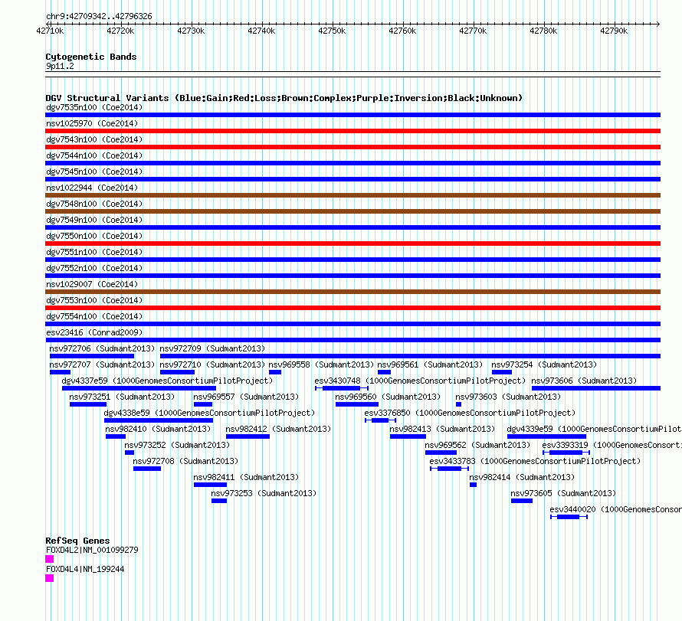Click nsv969557 (Sudmant2013) label
The height and width of the screenshot is (621, 682).
coord(246,397)
